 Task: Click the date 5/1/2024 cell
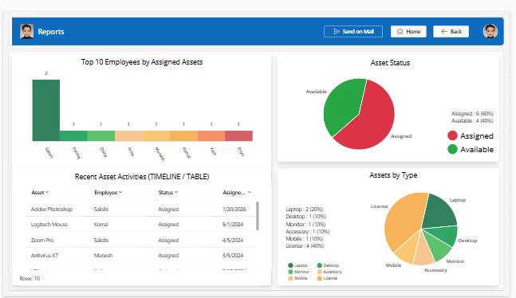[233, 225]
